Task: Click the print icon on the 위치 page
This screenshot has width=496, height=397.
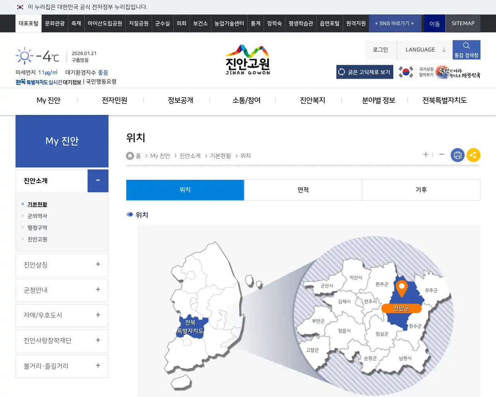Action: (x=458, y=155)
